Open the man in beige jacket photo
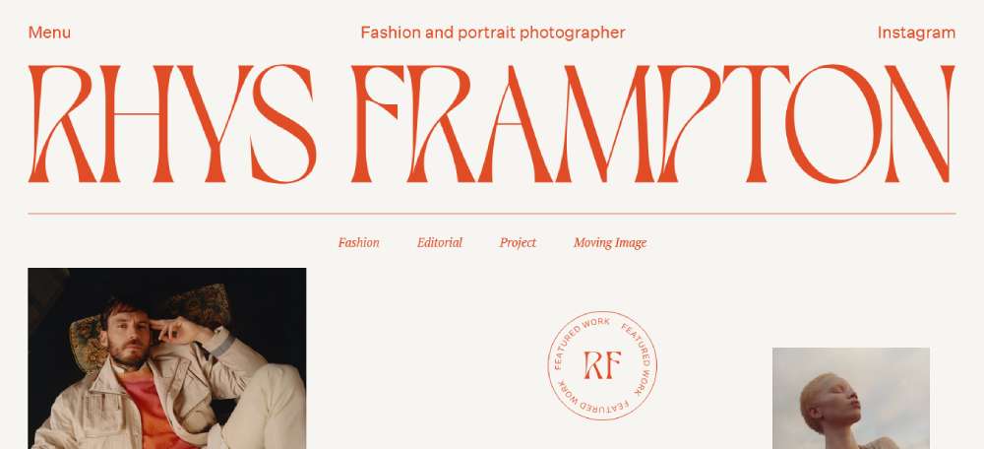The width and height of the screenshot is (984, 449). (x=167, y=358)
